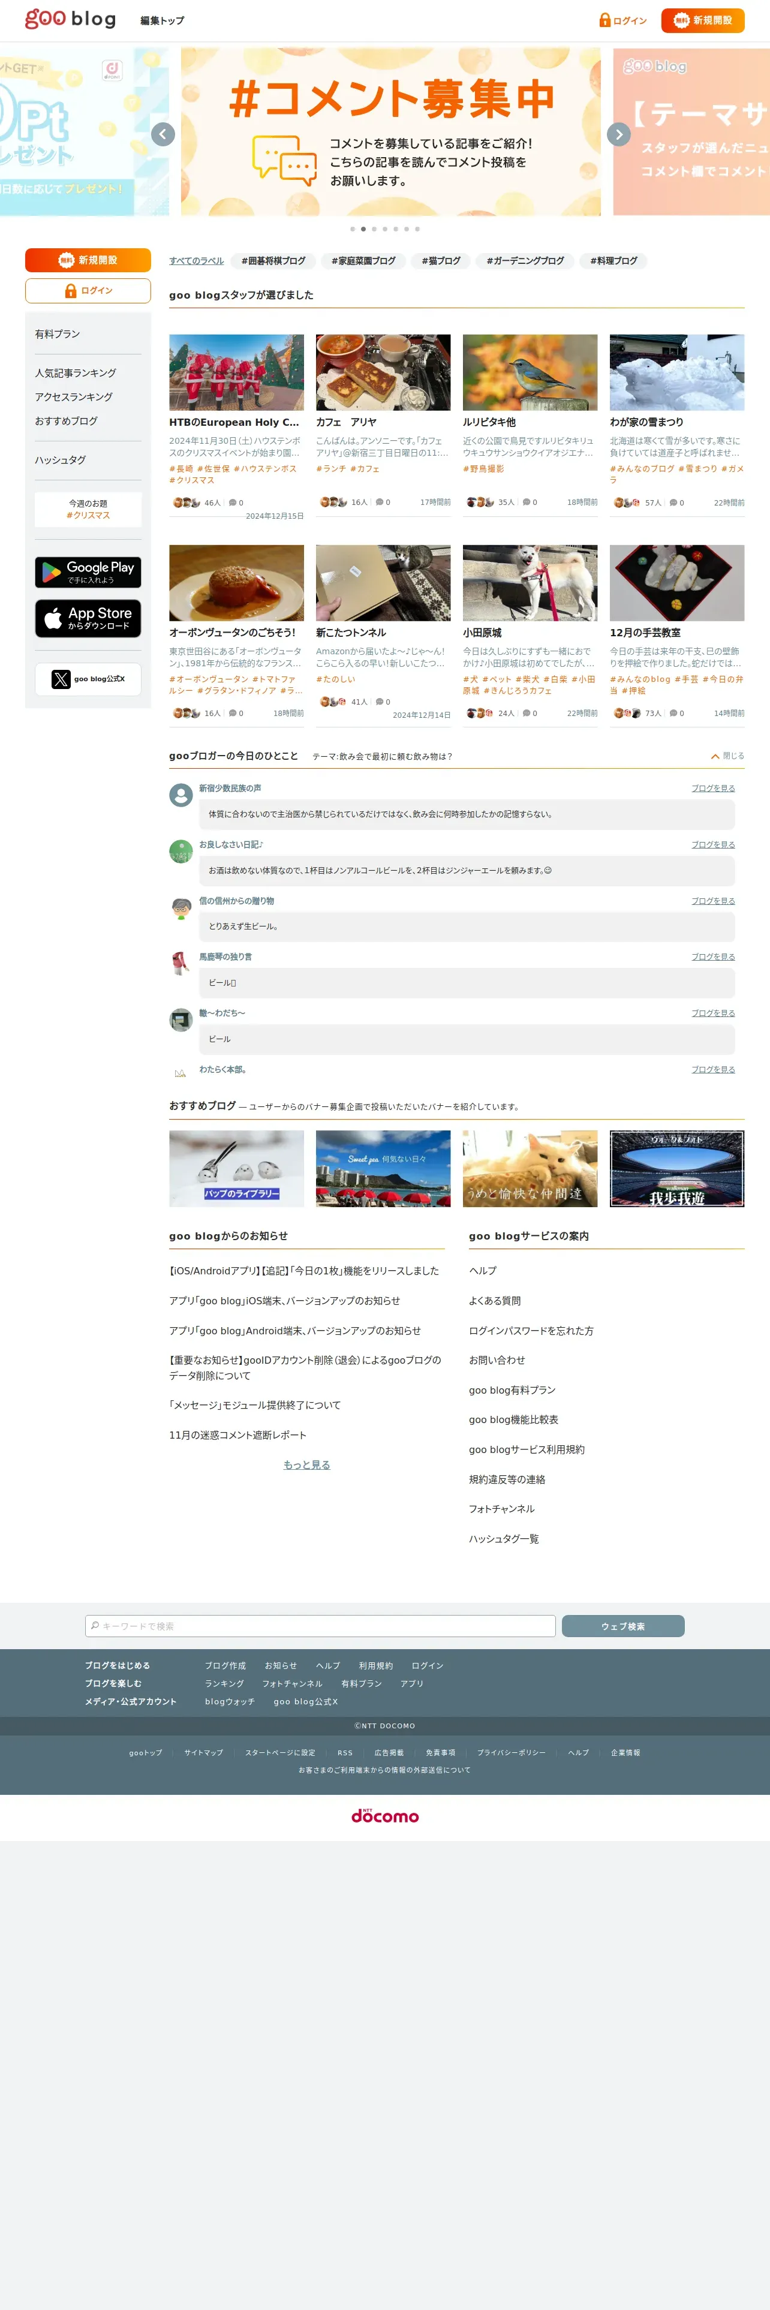Click the #コメント募集中 carousel banner
Viewport: 770px width, 2310px height.
pyautogui.click(x=391, y=132)
